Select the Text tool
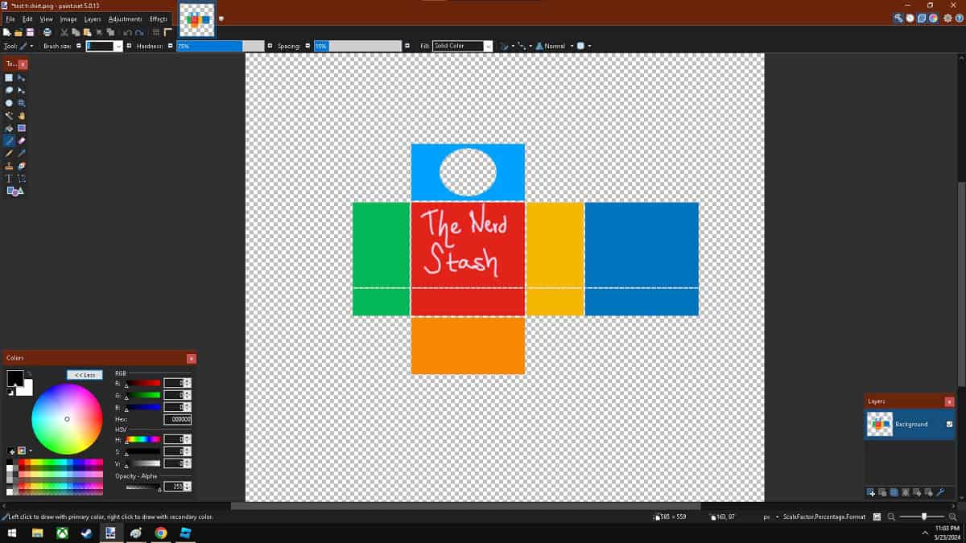Image resolution: width=966 pixels, height=543 pixels. click(x=7, y=179)
